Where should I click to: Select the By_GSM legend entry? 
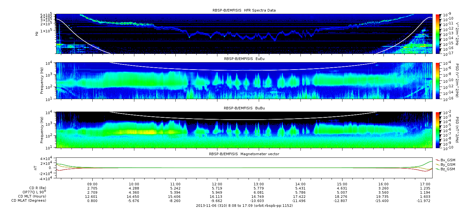447,165
